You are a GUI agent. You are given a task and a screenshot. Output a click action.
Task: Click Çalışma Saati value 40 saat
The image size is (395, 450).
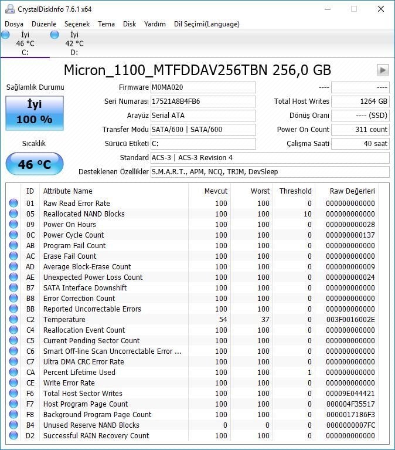click(x=360, y=144)
